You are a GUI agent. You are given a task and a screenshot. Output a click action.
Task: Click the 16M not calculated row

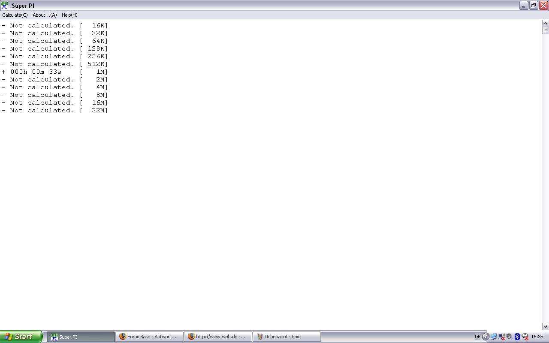(55, 102)
